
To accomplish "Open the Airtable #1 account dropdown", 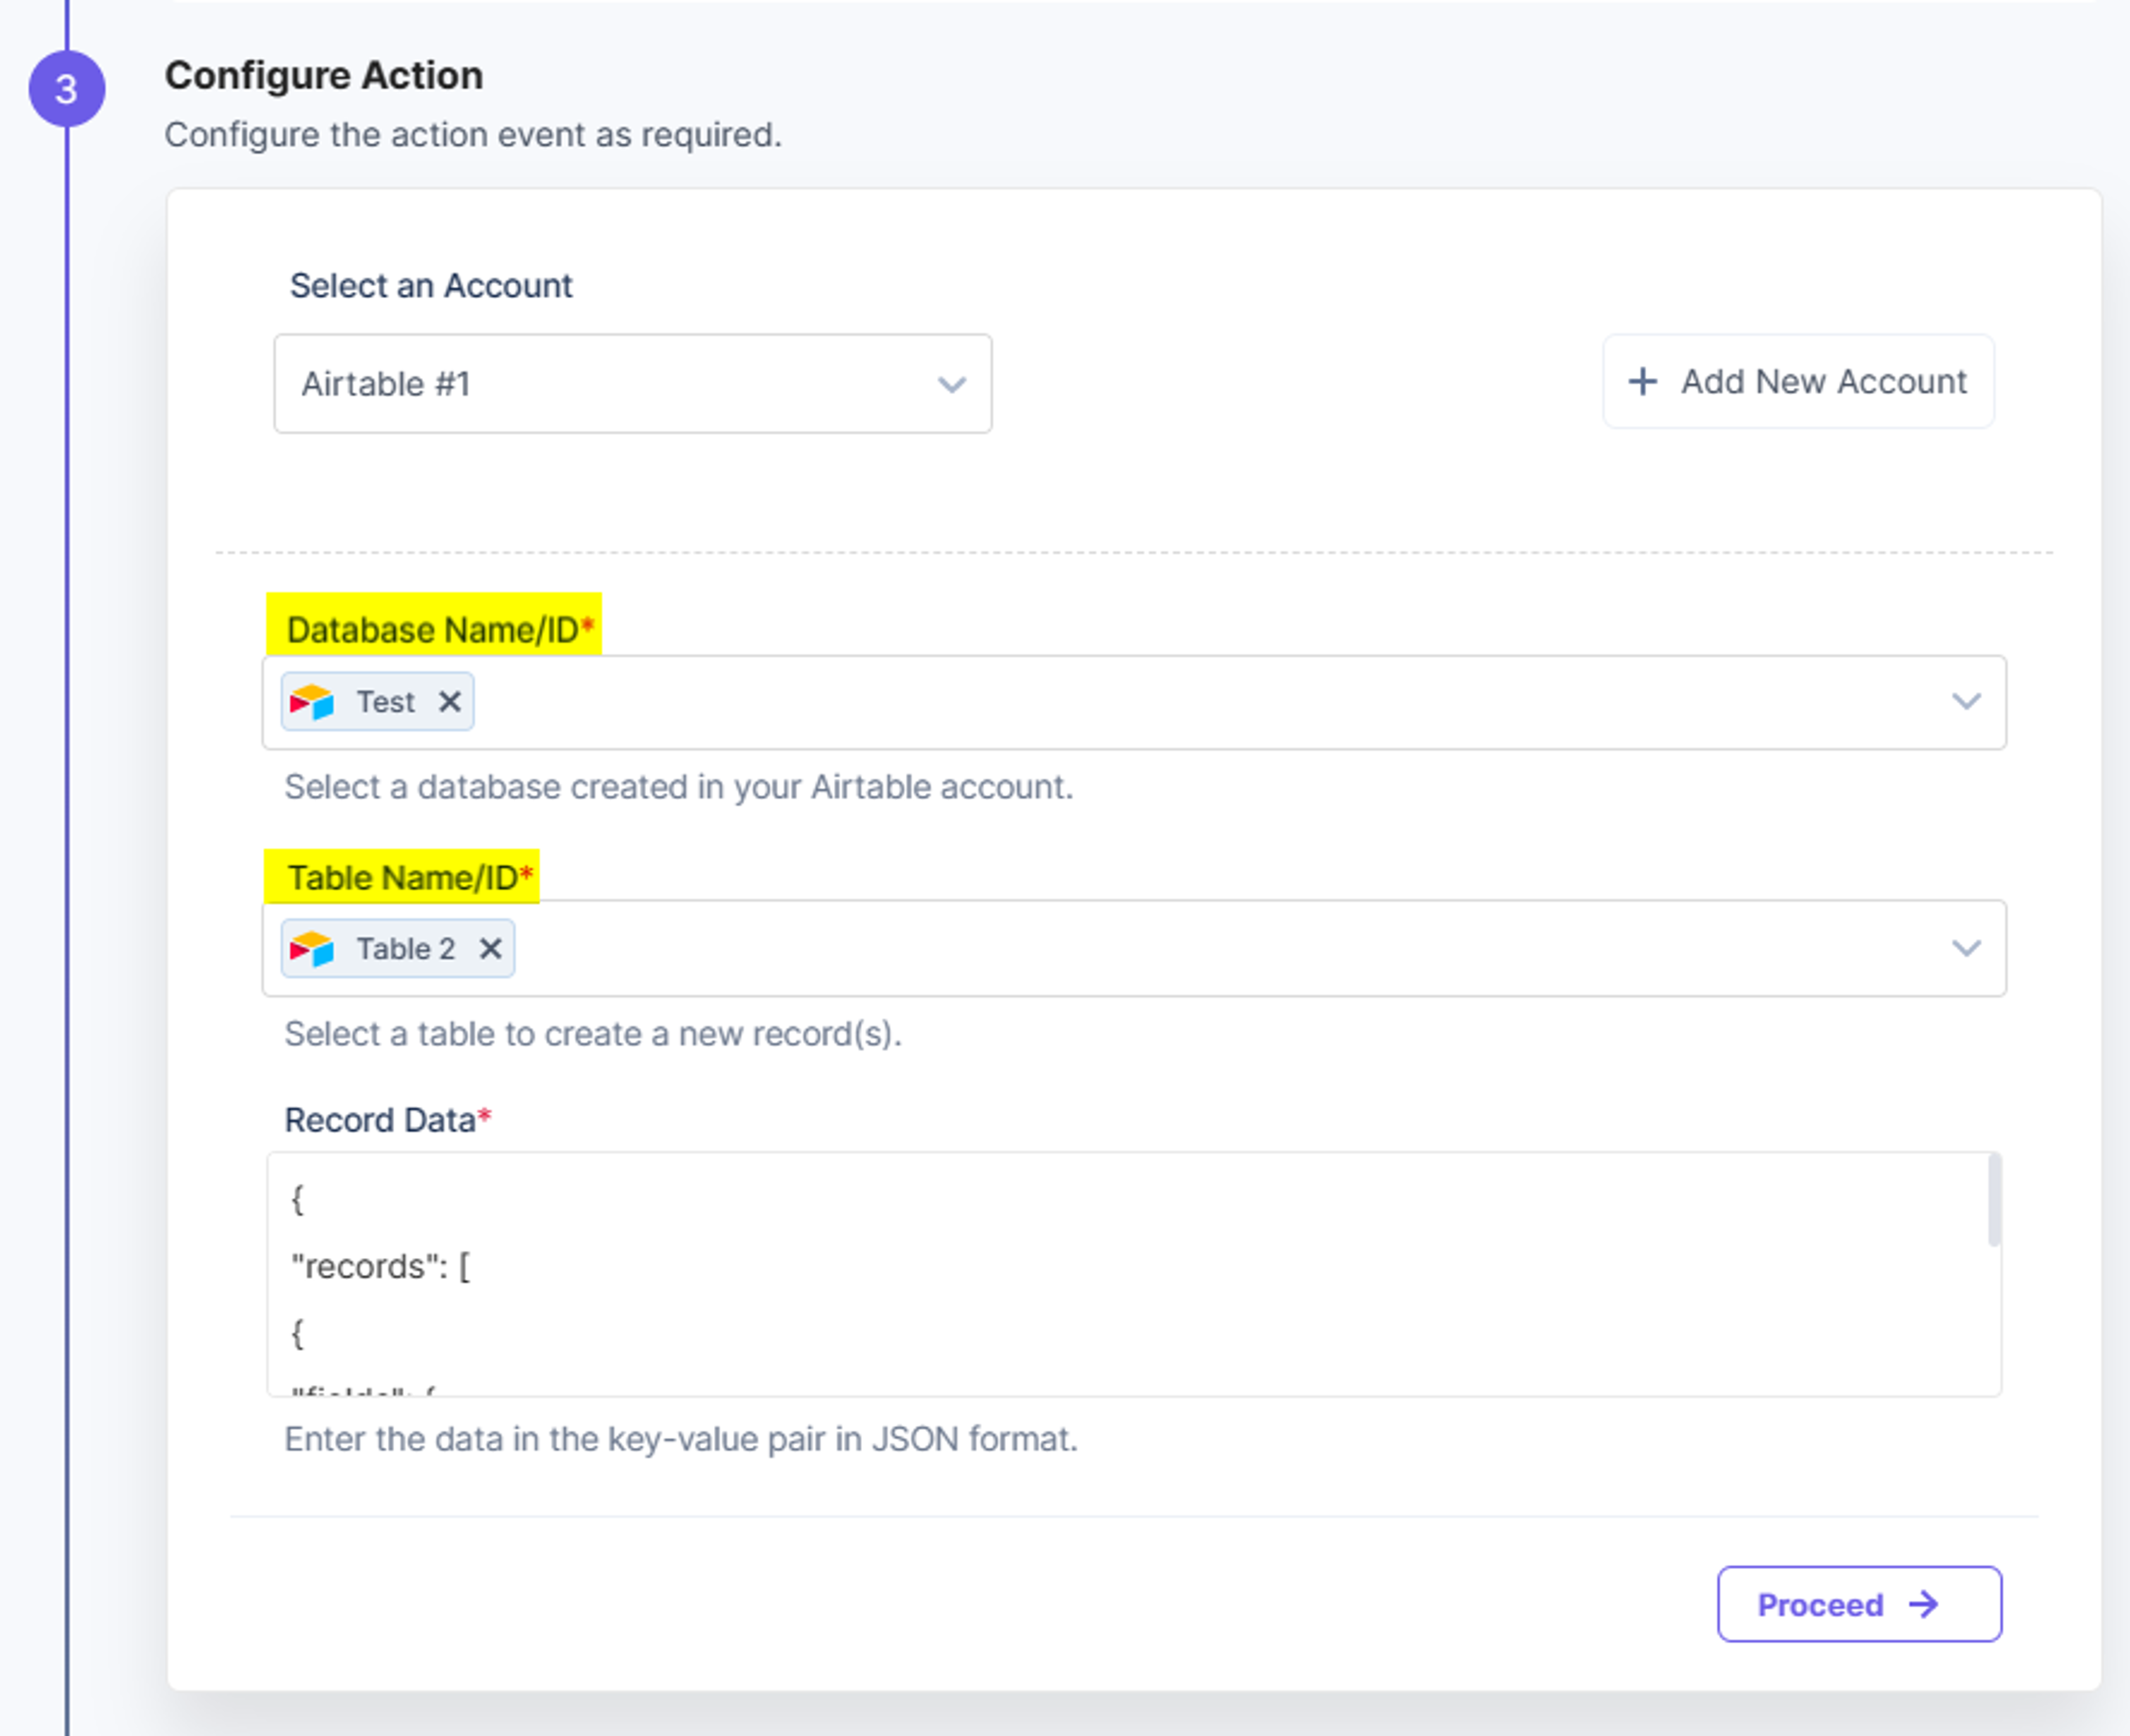I will point(633,384).
